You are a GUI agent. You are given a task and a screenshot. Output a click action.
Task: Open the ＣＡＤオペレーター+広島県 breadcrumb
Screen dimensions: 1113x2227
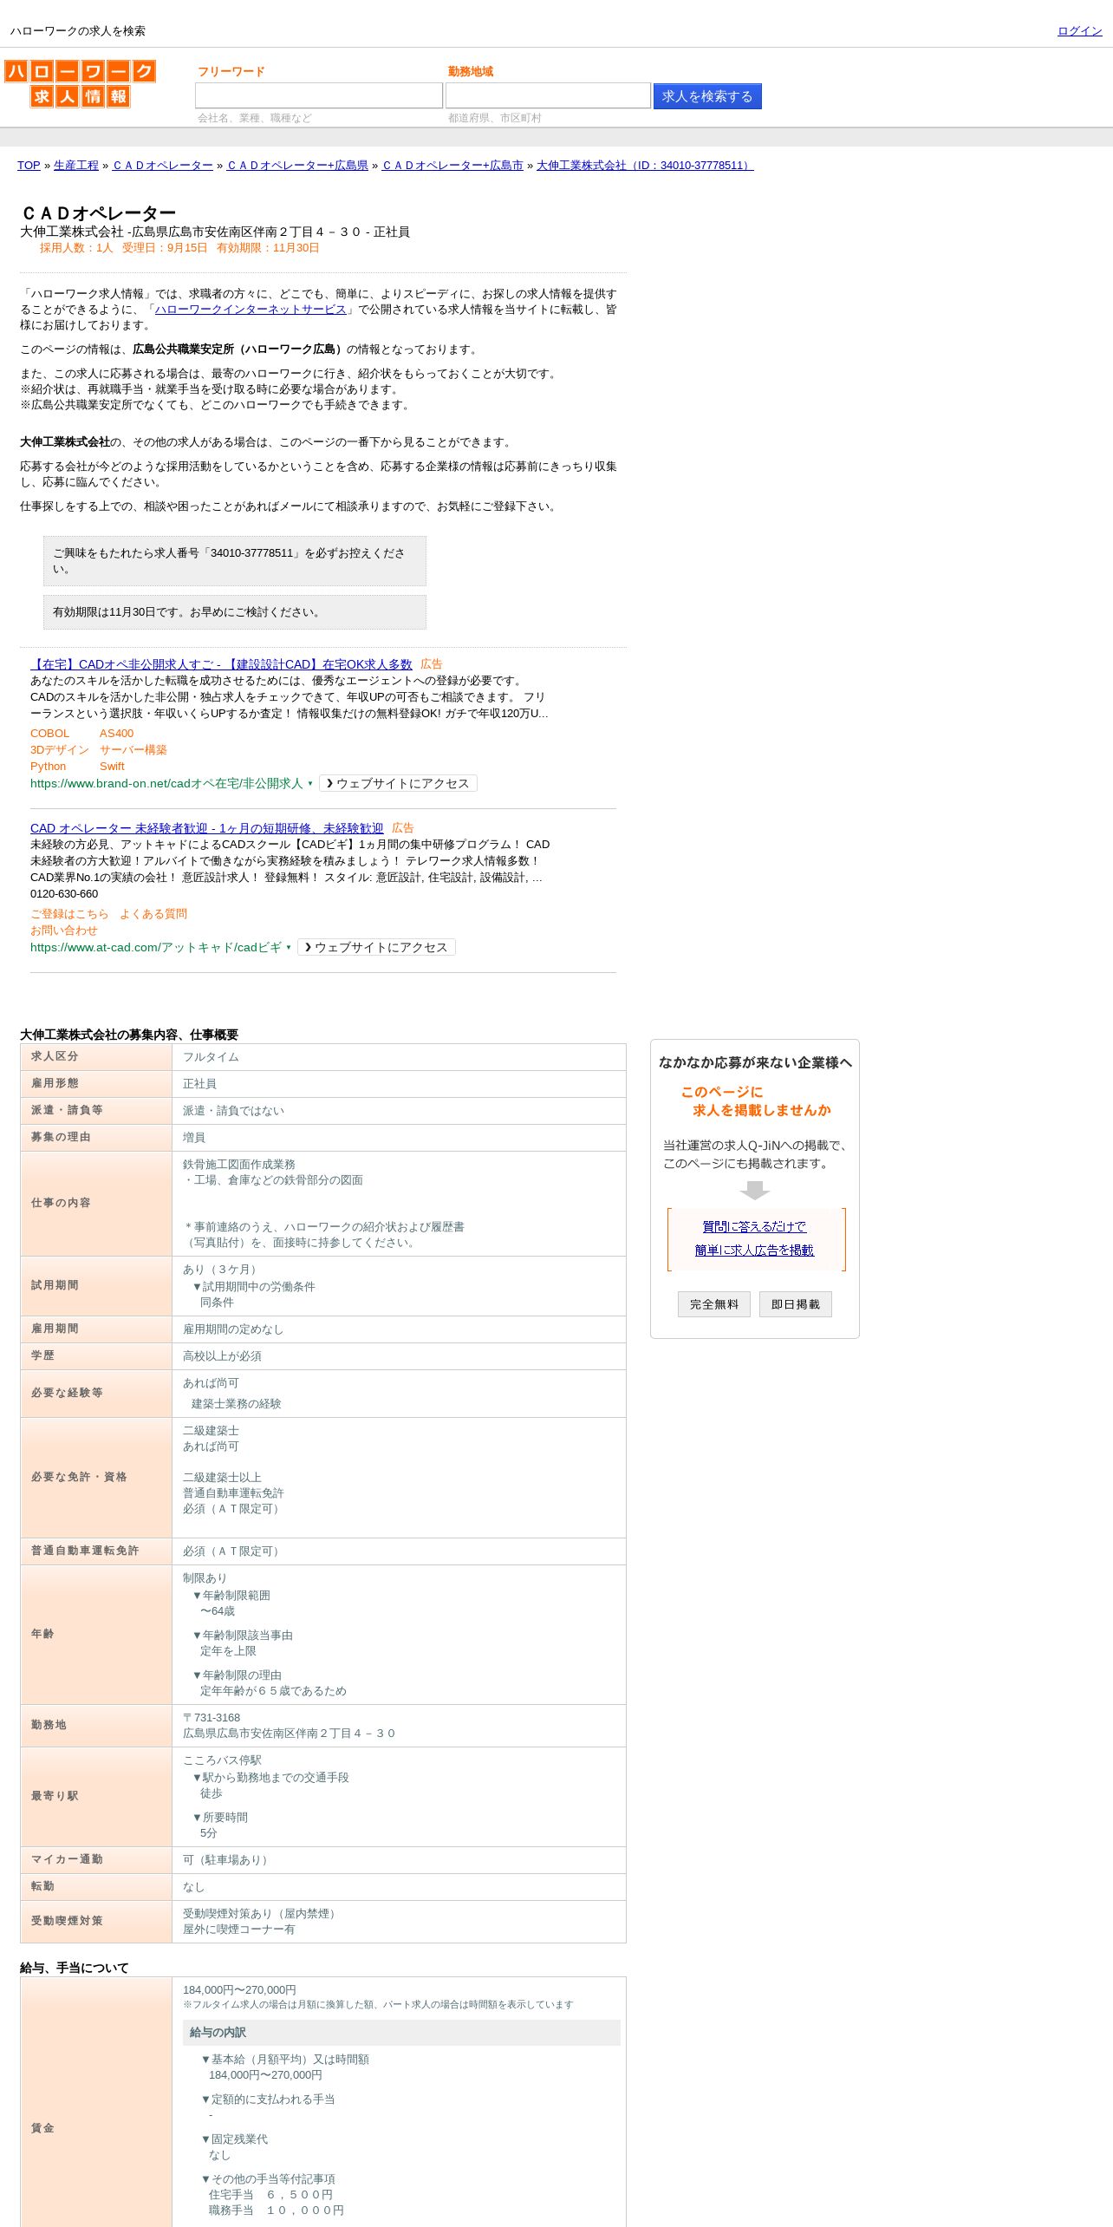click(297, 166)
